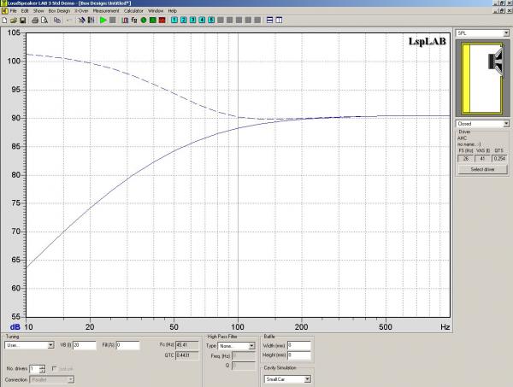Click the New file toolbar icon
The image size is (513, 387).
click(4, 19)
